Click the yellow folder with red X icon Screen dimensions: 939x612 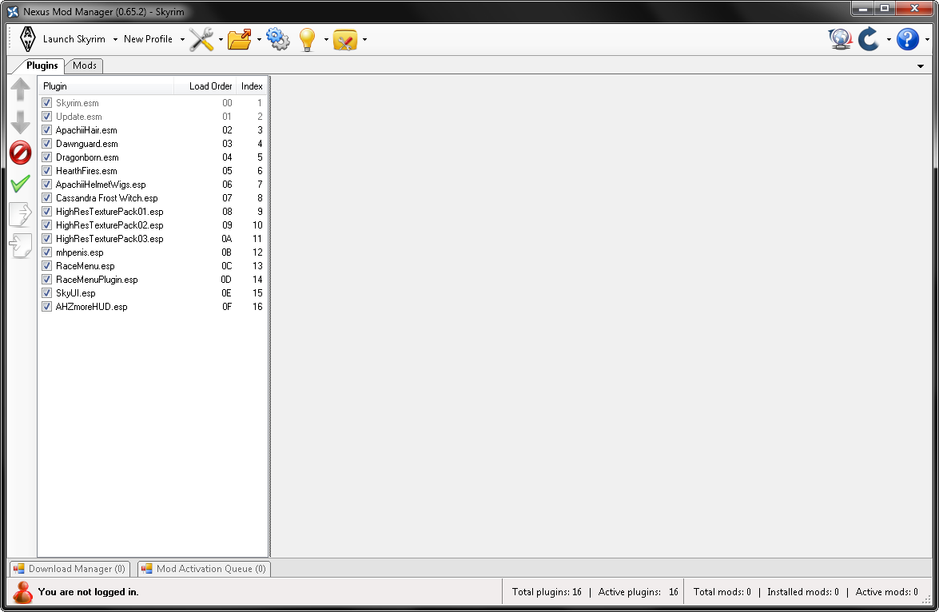coord(345,39)
